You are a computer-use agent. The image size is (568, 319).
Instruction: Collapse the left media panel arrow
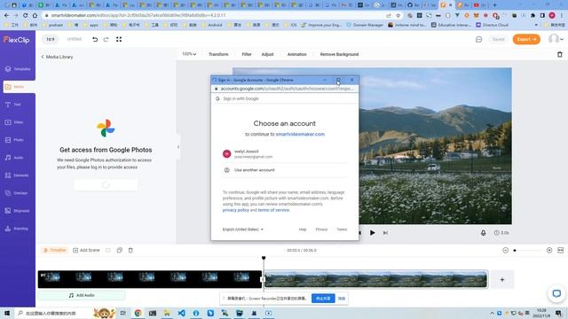pyautogui.click(x=178, y=147)
